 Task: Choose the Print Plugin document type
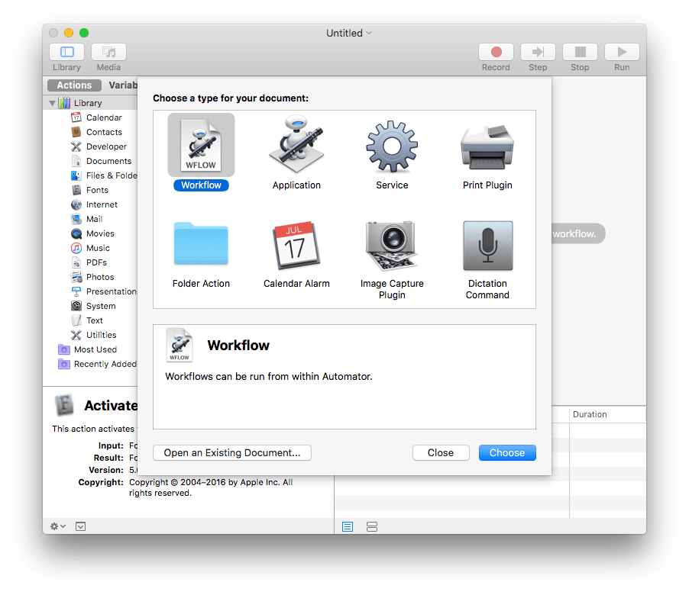coord(487,143)
